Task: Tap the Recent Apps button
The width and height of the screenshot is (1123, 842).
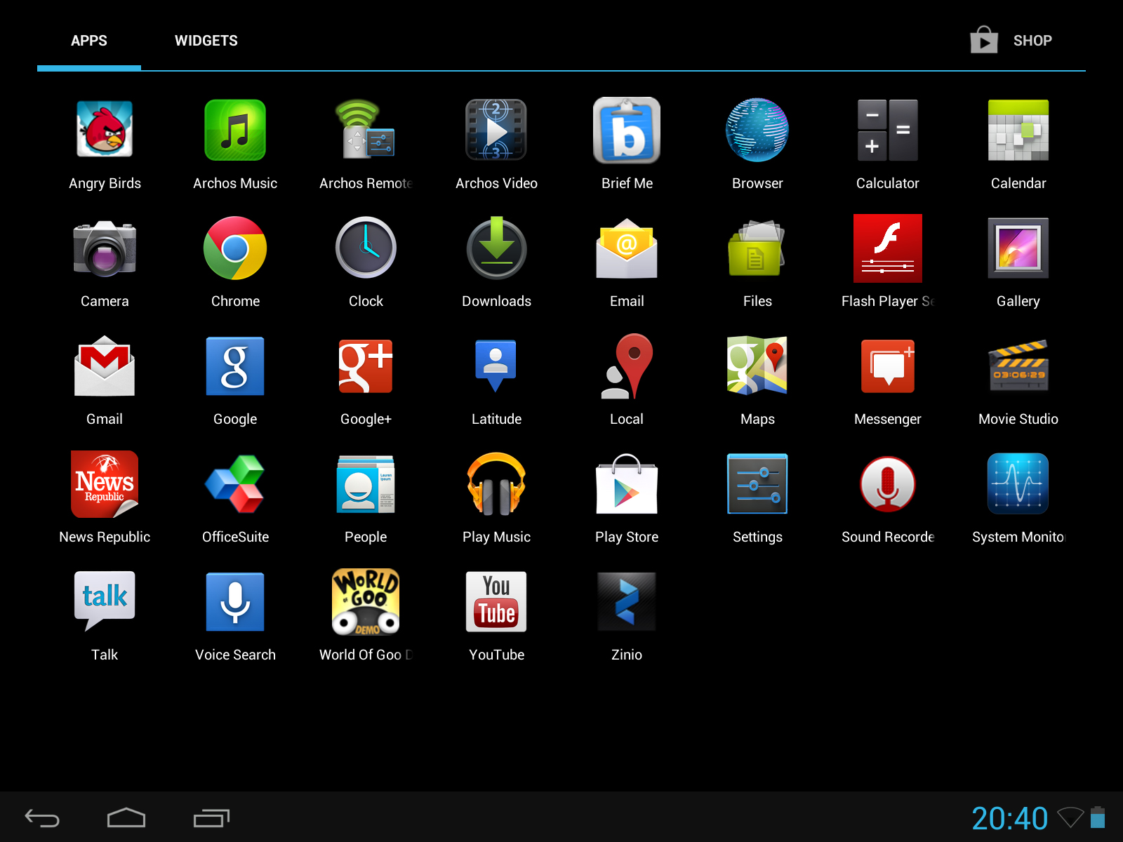Action: pyautogui.click(x=211, y=818)
